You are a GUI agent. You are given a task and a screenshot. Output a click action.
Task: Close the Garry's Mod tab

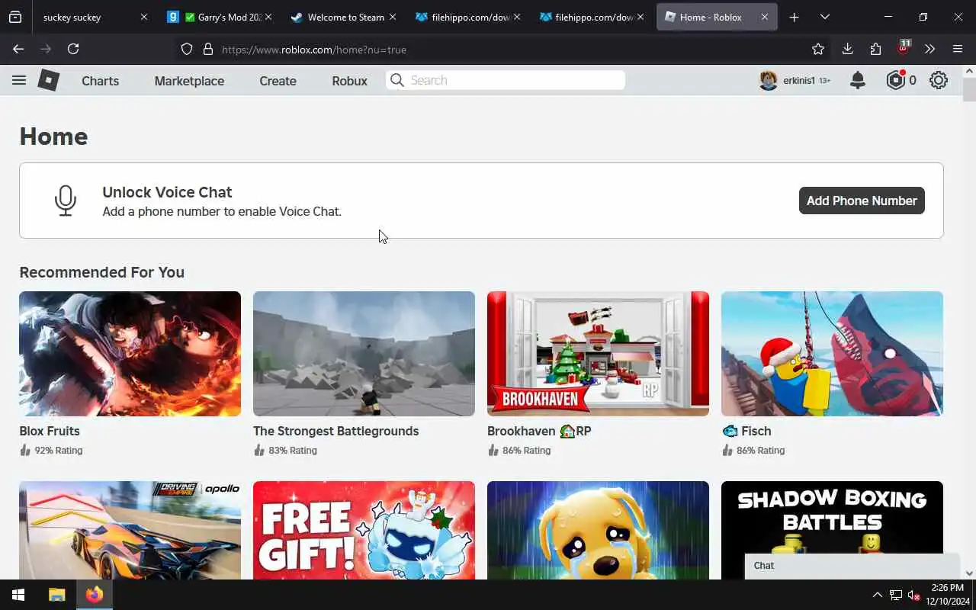[x=268, y=17]
